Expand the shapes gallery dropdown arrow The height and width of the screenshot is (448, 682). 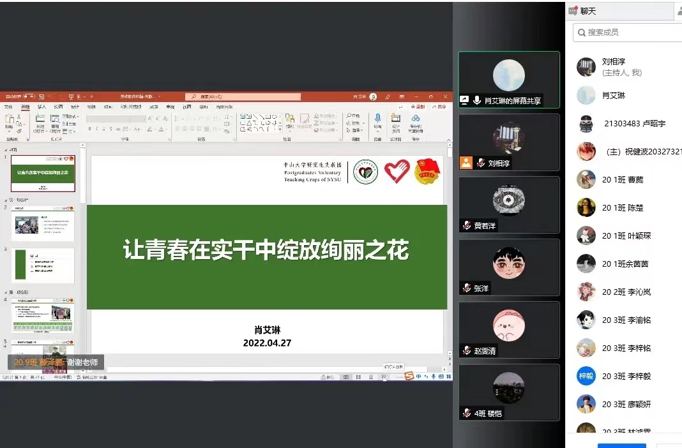[x=280, y=130]
